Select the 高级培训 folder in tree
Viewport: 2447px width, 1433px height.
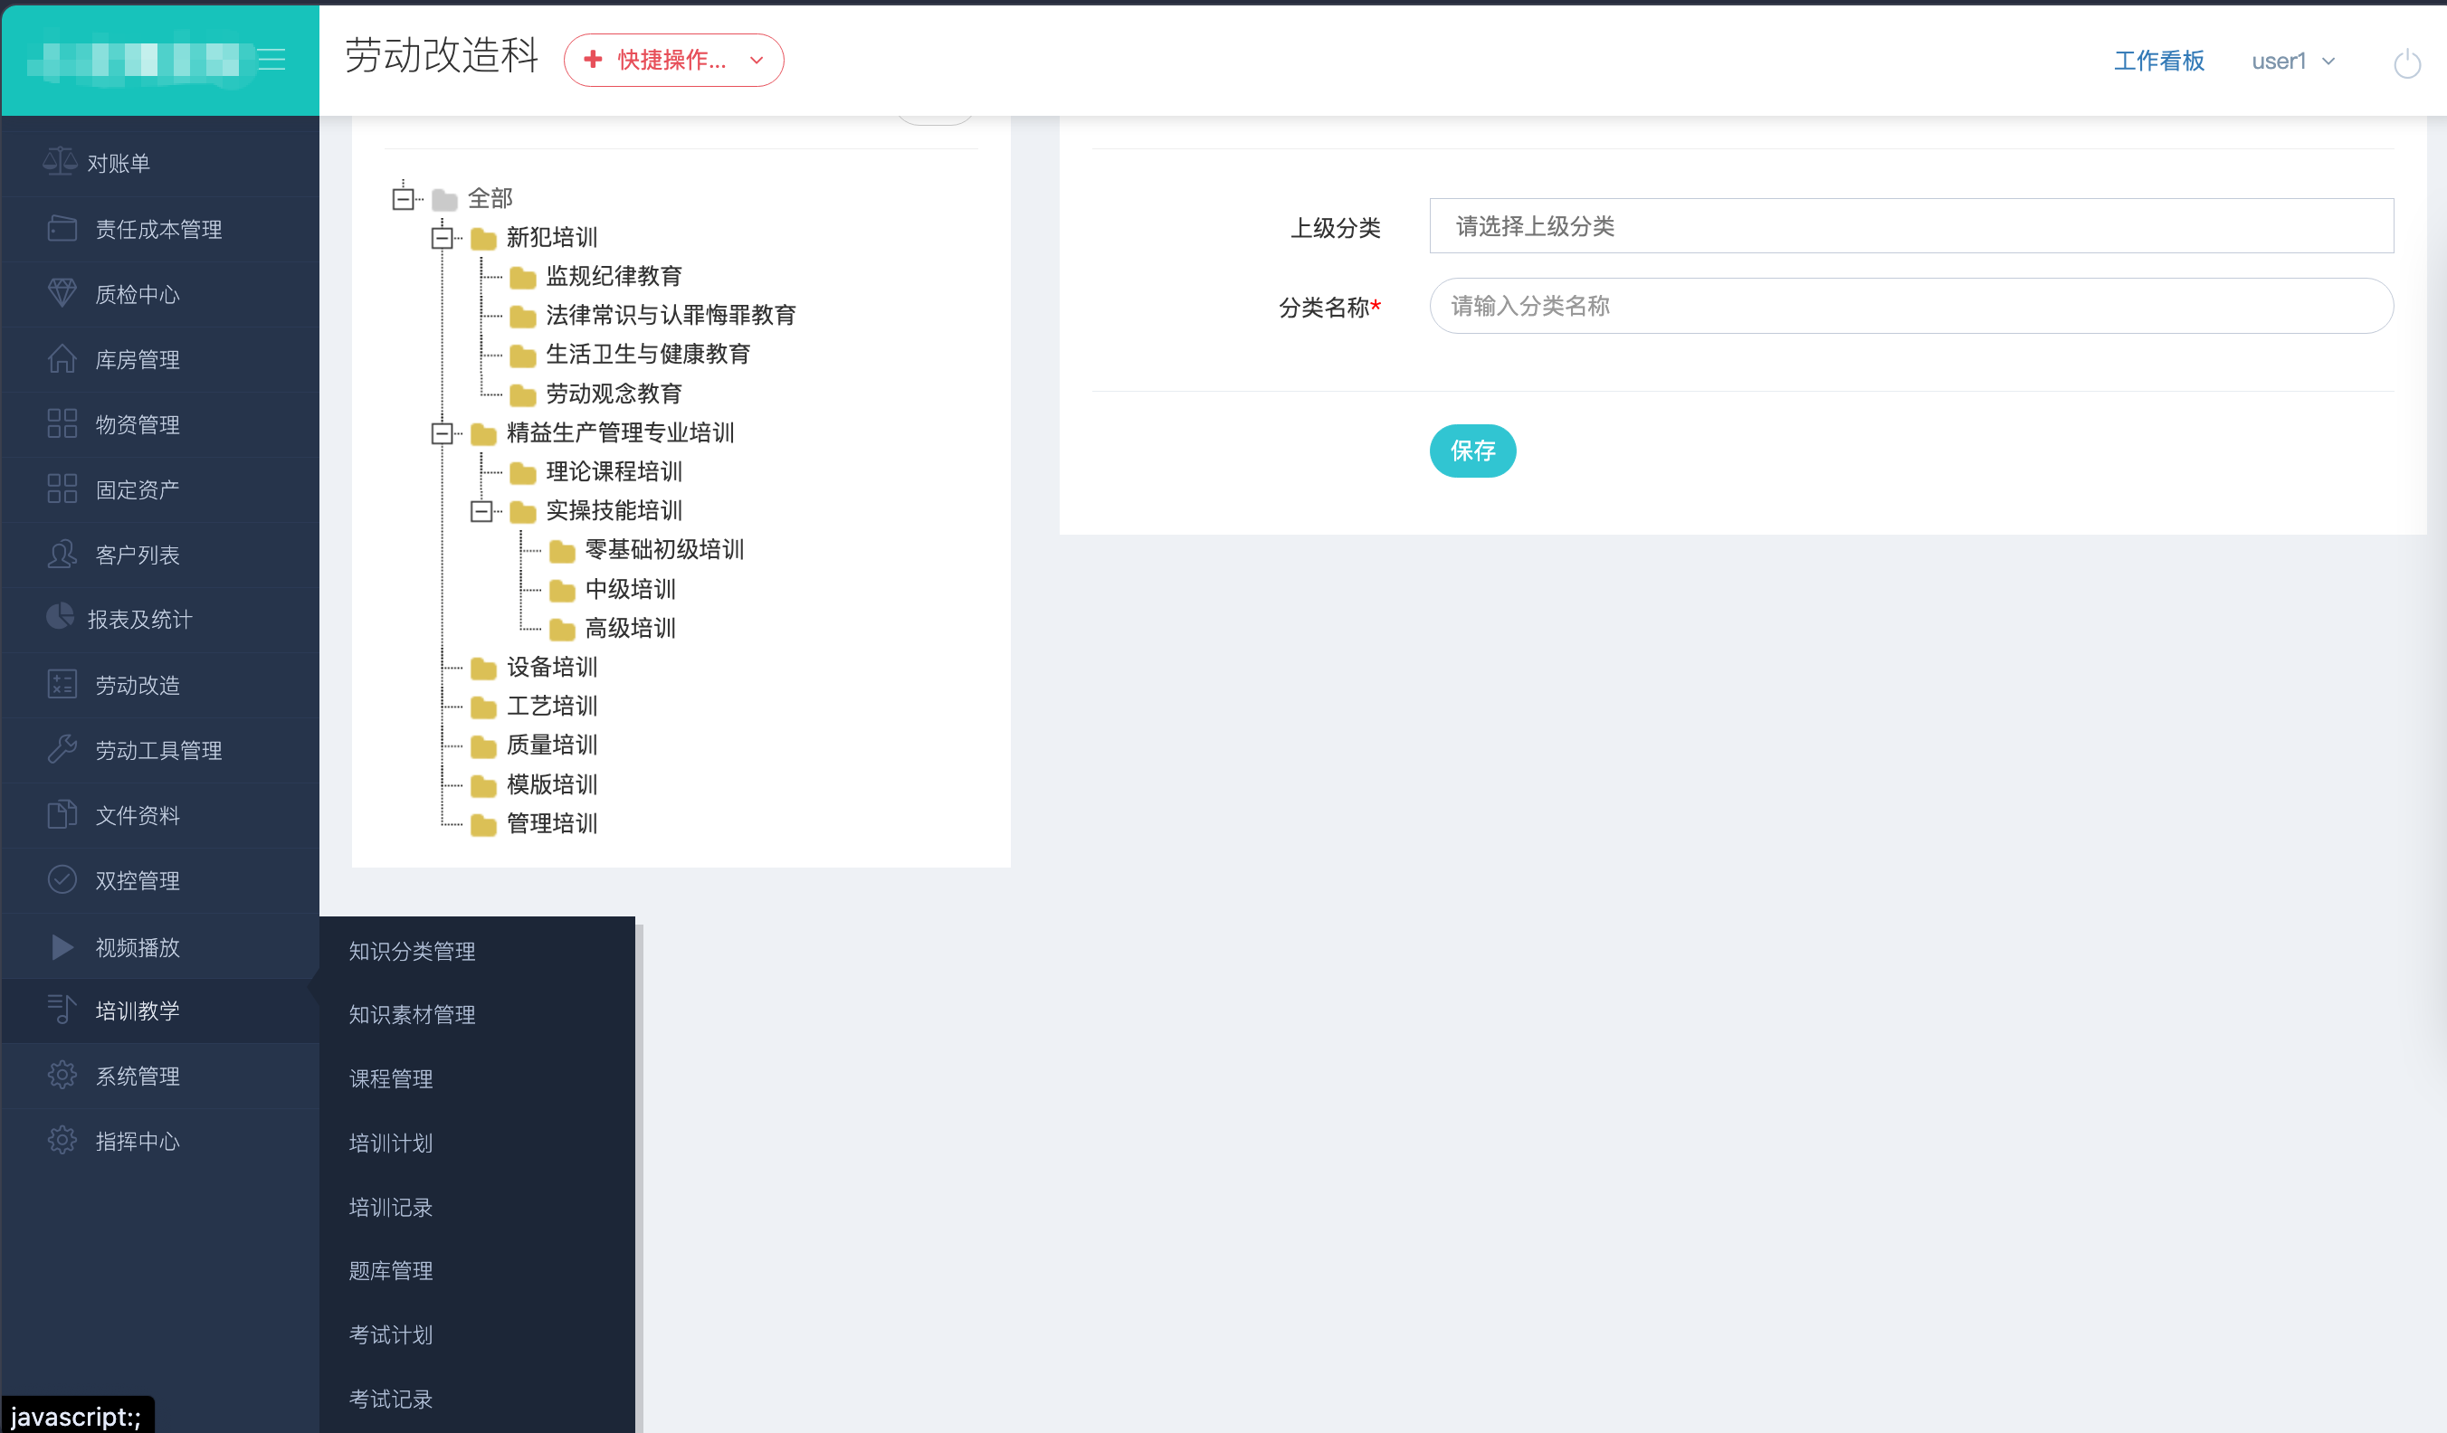point(629,628)
